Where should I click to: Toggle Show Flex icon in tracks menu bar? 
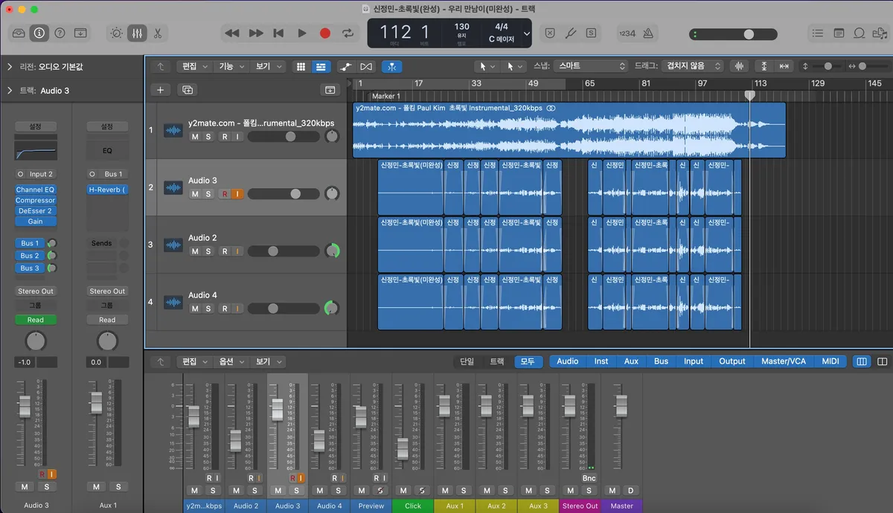(366, 66)
